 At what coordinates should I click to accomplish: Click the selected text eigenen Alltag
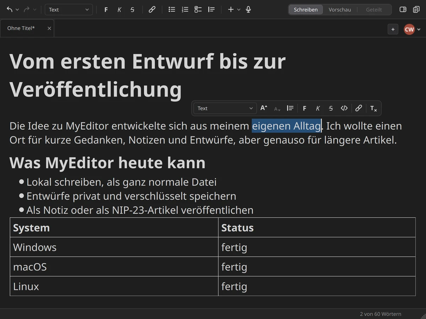point(286,126)
